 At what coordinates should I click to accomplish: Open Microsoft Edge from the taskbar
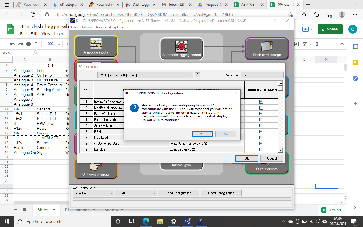[146, 221]
